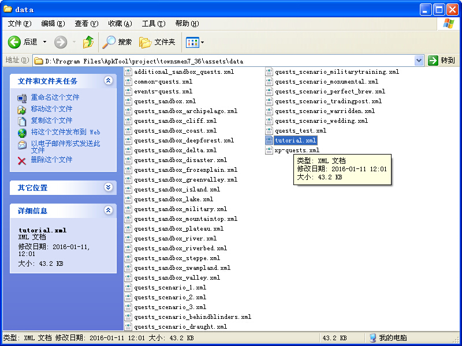Select file name quests_sandbox_island.xml
Screen dimensions: 462x346
(177, 190)
